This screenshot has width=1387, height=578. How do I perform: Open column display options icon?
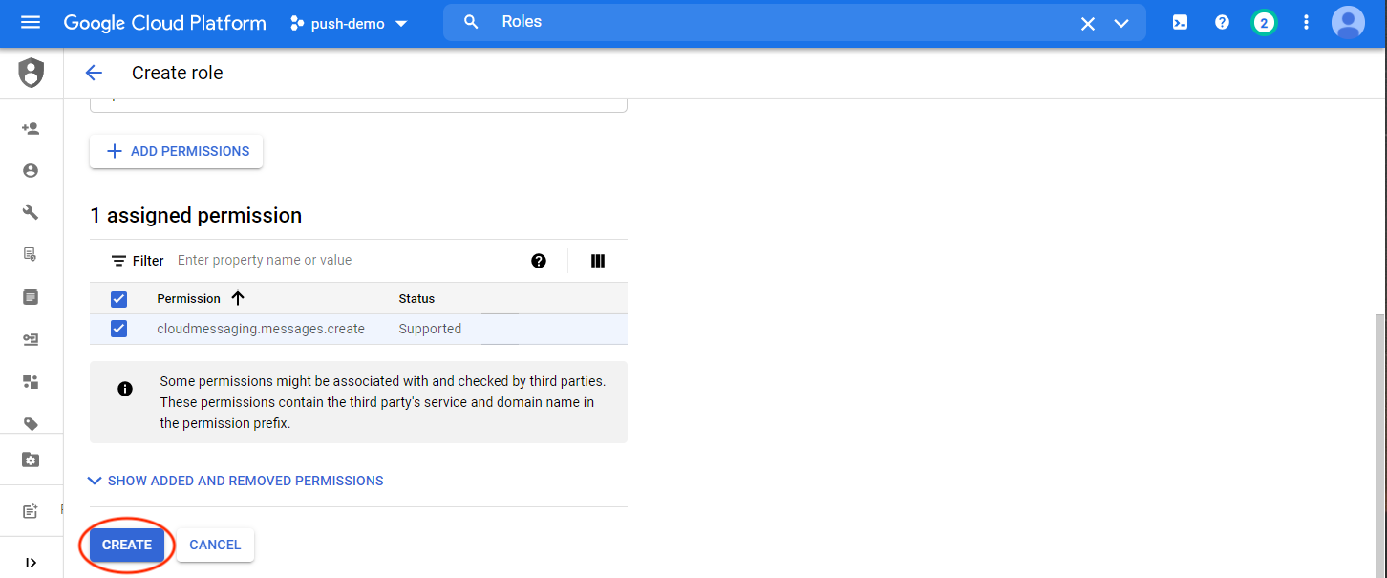(598, 261)
